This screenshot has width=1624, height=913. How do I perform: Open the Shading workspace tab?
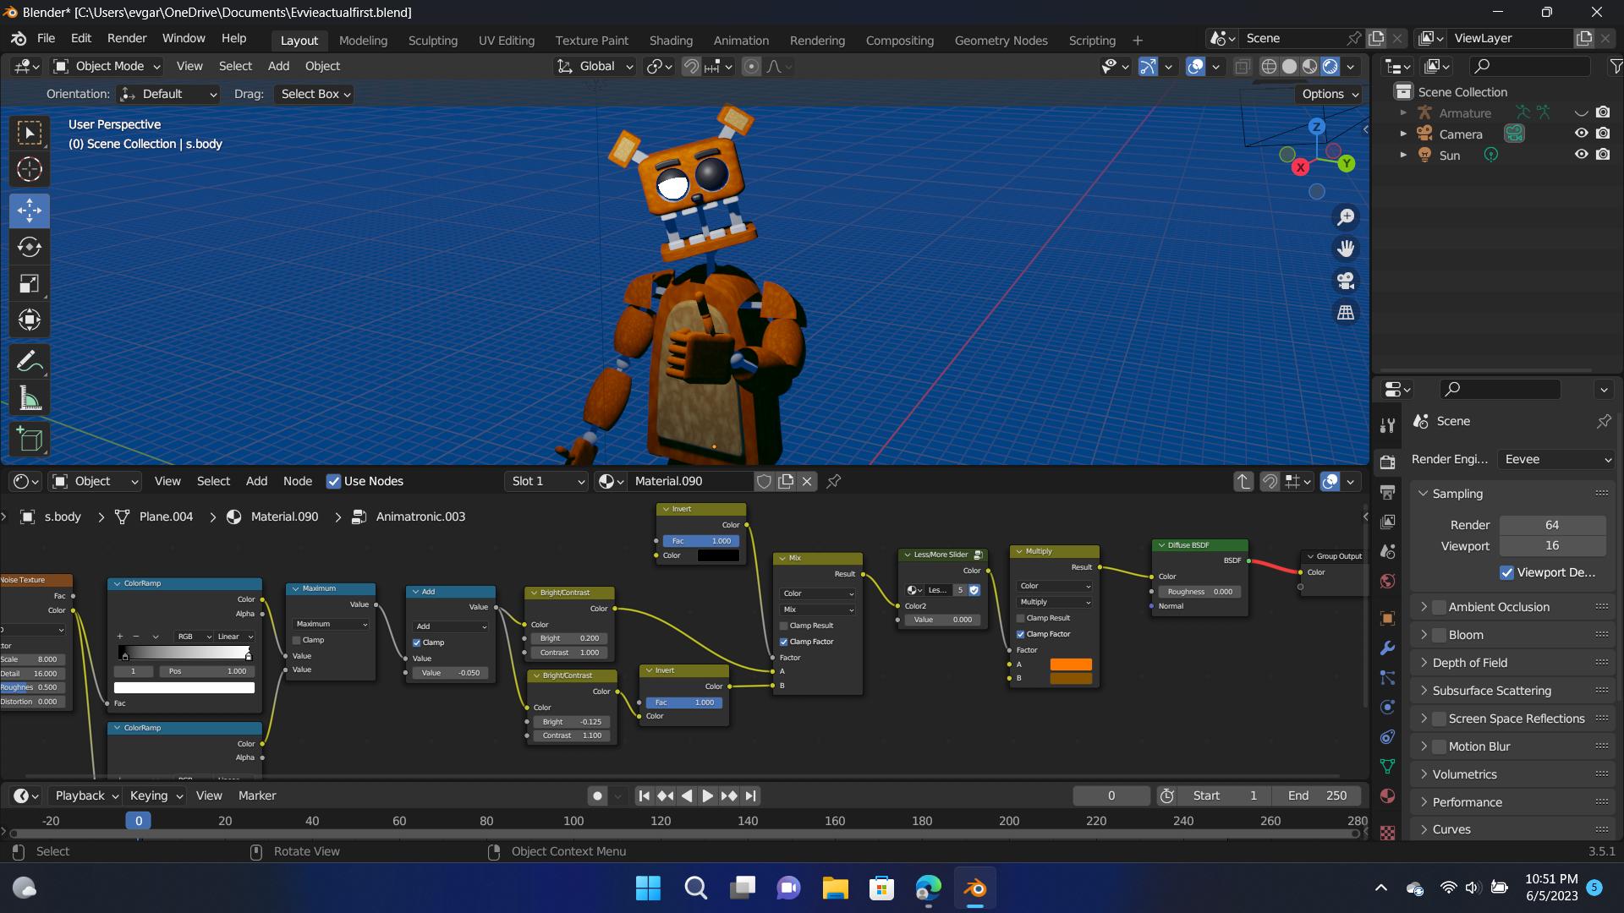(x=672, y=40)
